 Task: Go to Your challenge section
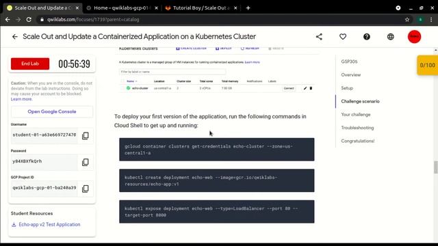coord(356,114)
